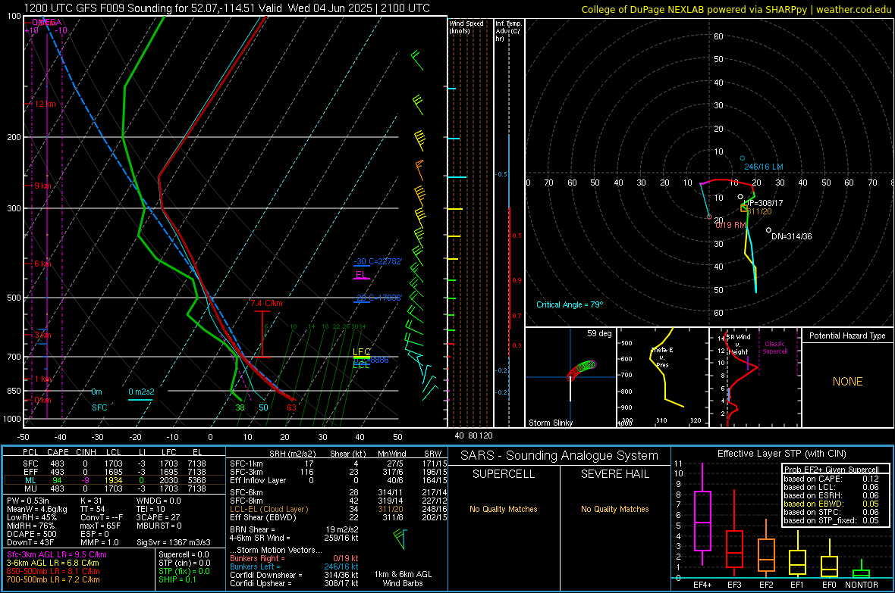The width and height of the screenshot is (895, 593).
Task: Click the Bunkers Right storm motion entry
Action: click(x=294, y=558)
